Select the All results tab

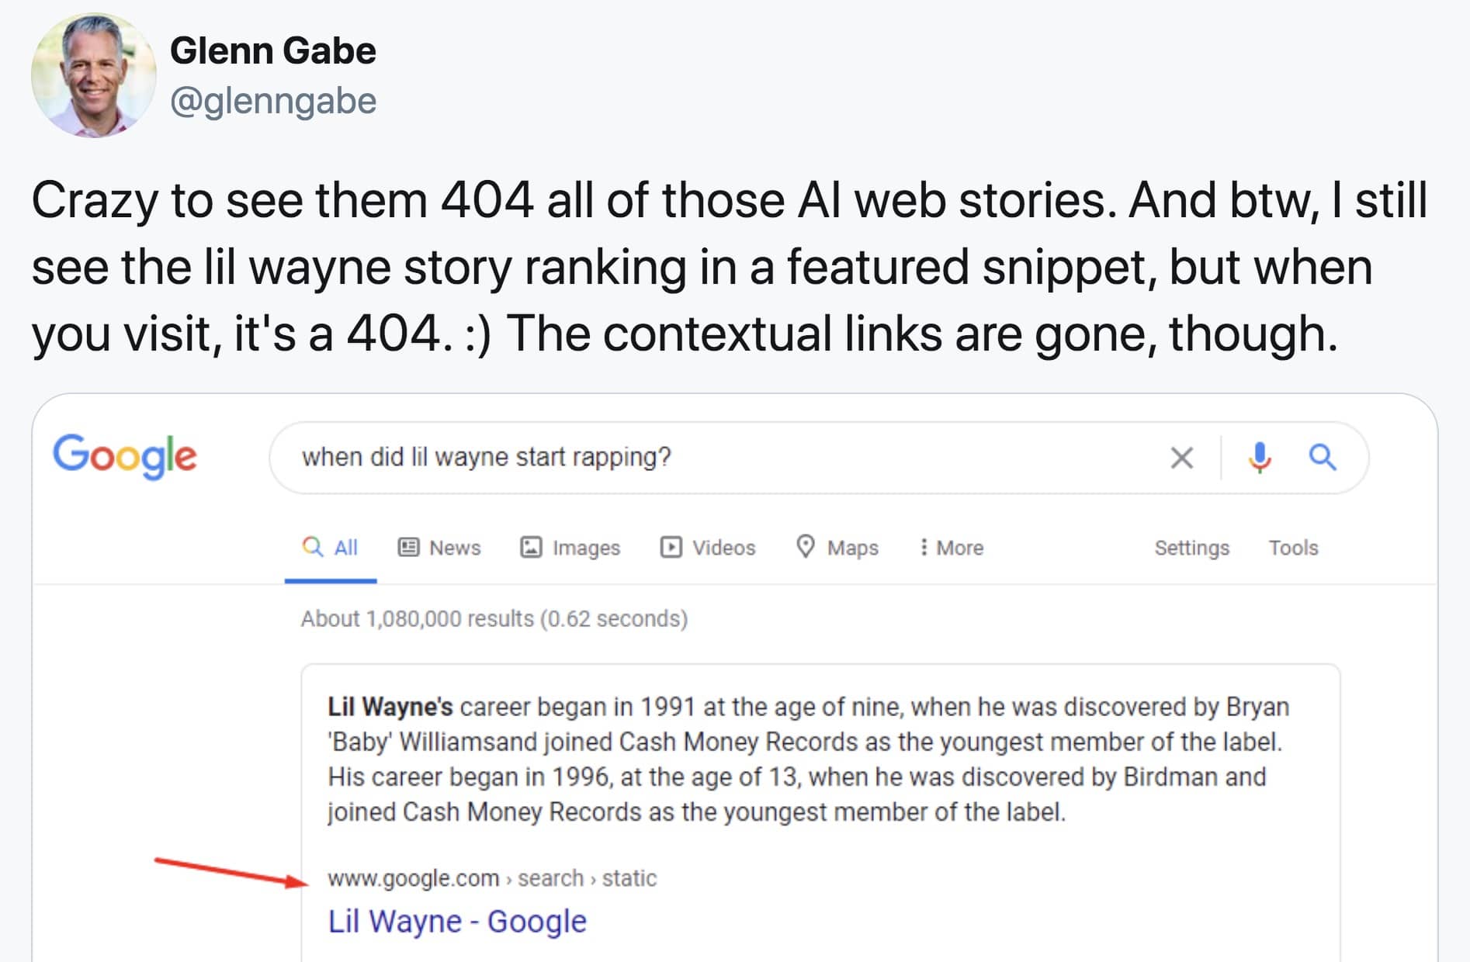tap(331, 548)
